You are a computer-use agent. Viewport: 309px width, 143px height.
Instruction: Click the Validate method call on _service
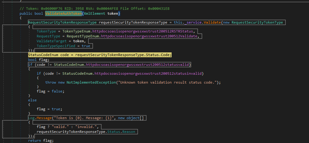[x=212, y=22]
